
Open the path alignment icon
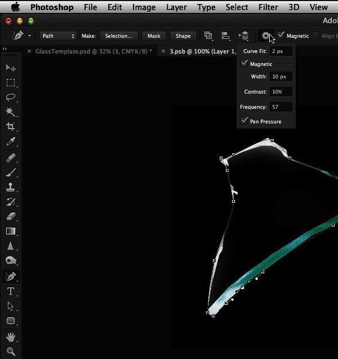[226, 36]
